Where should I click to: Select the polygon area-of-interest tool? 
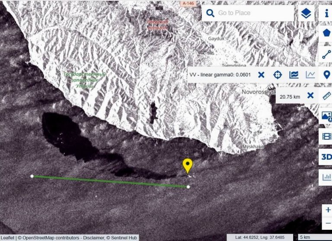(326, 33)
